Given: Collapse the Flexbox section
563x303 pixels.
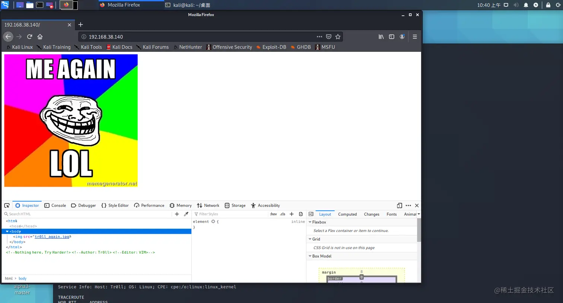Looking at the screenshot, I should [310, 222].
